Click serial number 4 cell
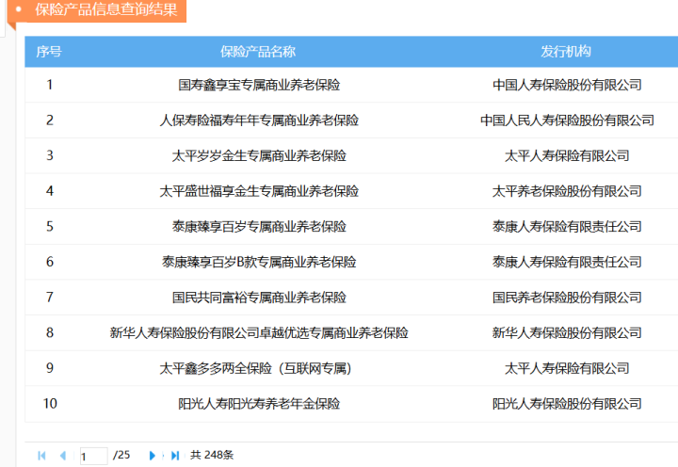The image size is (678, 467). (x=50, y=191)
